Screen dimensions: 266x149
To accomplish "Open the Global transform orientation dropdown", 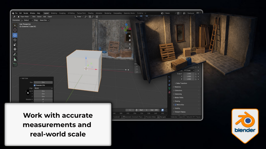I will coord(79,17).
